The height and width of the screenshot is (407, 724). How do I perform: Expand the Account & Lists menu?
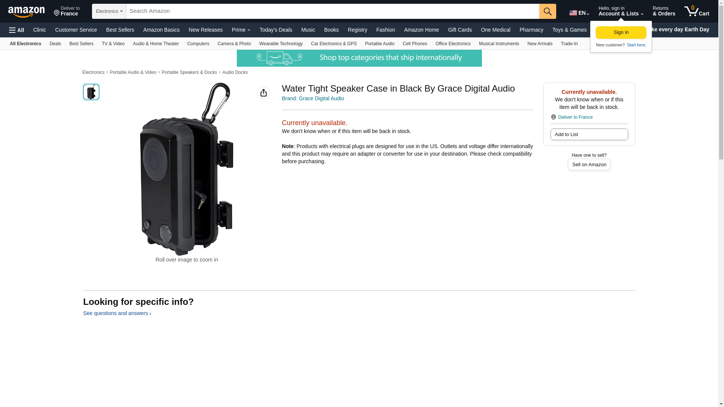(621, 11)
